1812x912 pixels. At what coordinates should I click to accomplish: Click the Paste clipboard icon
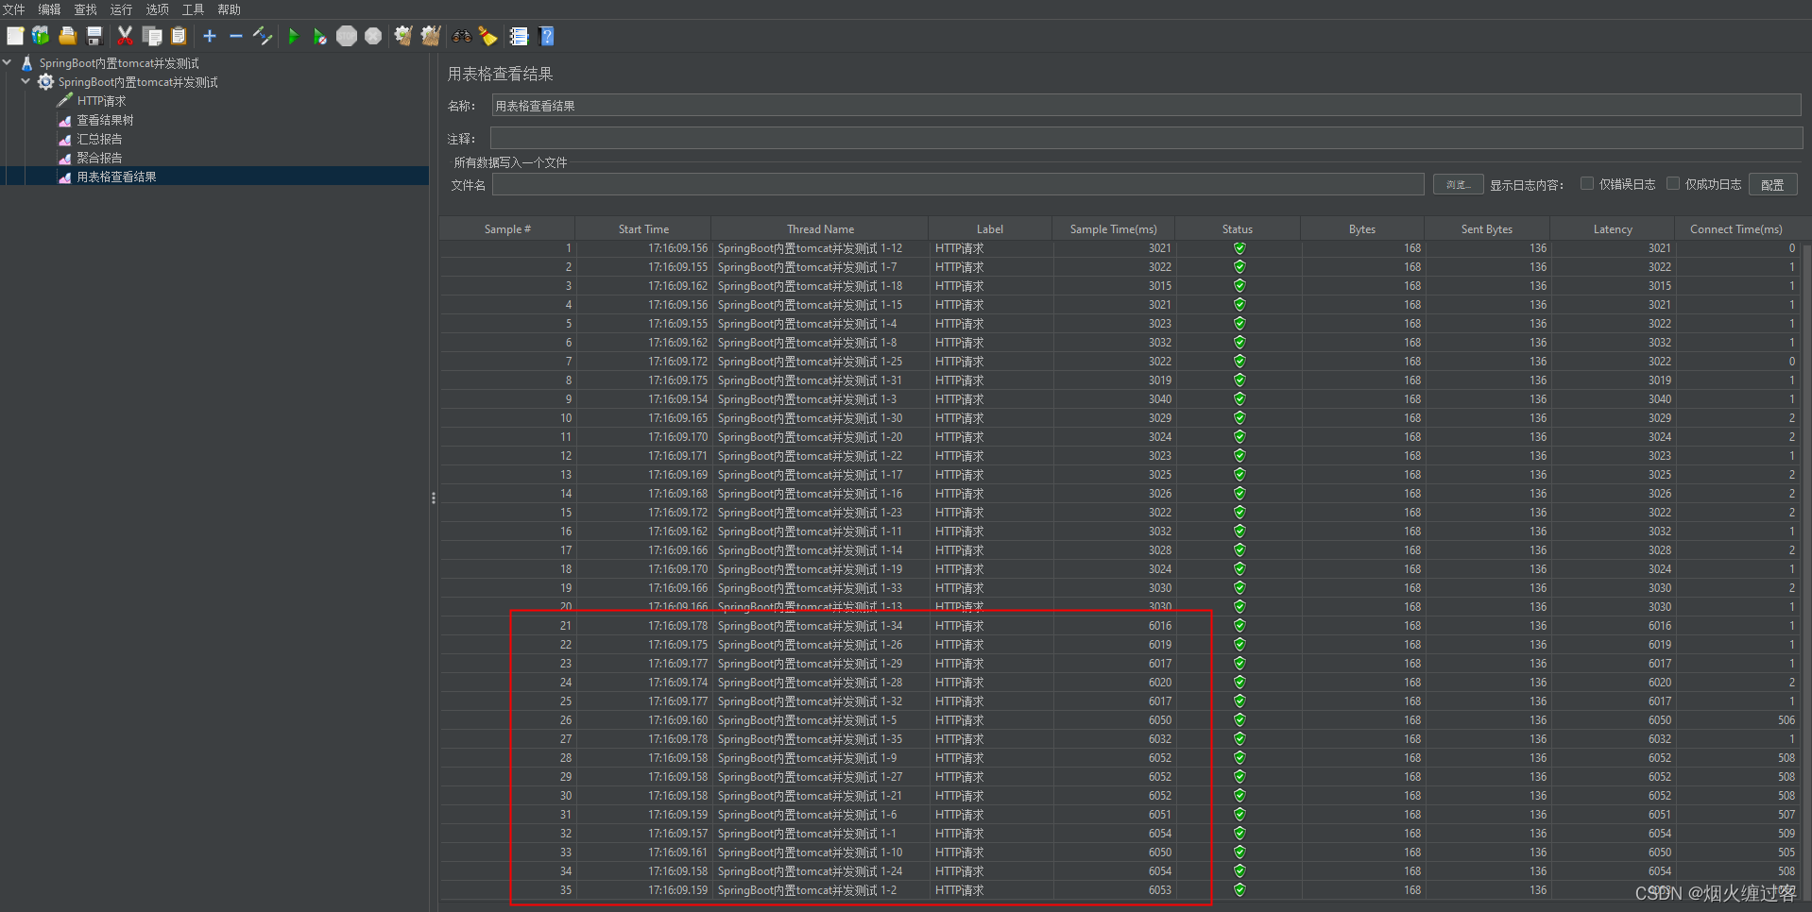pyautogui.click(x=179, y=36)
